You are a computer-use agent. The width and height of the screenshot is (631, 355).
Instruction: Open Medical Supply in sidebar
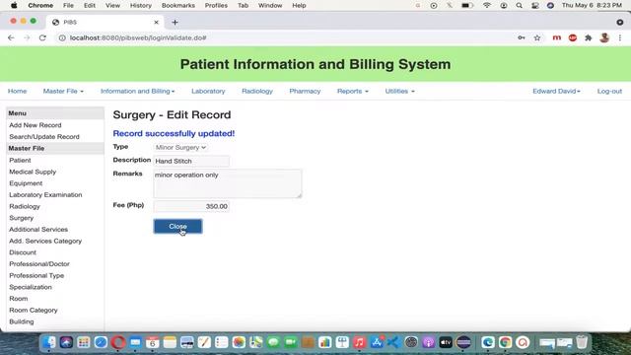point(33,172)
